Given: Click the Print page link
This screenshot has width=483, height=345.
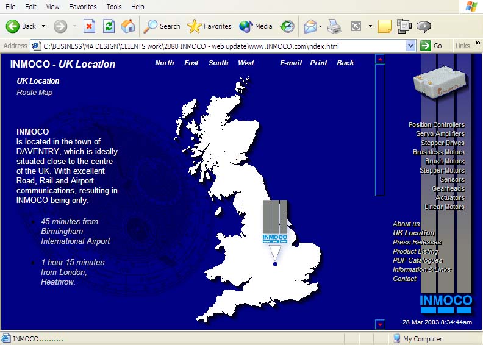Looking at the screenshot, I should click(318, 63).
